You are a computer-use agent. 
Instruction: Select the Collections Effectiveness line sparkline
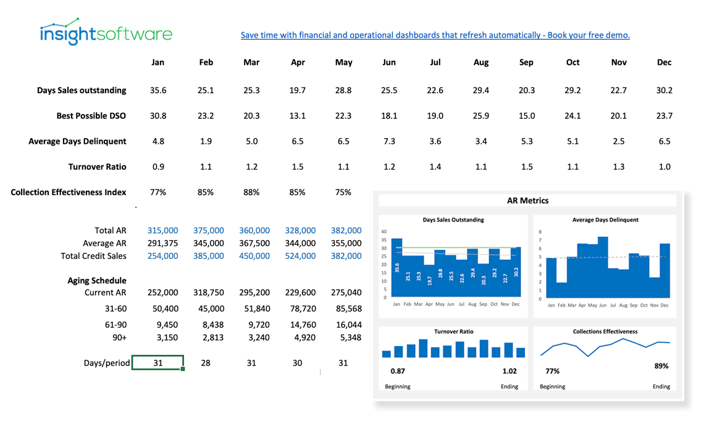point(605,347)
